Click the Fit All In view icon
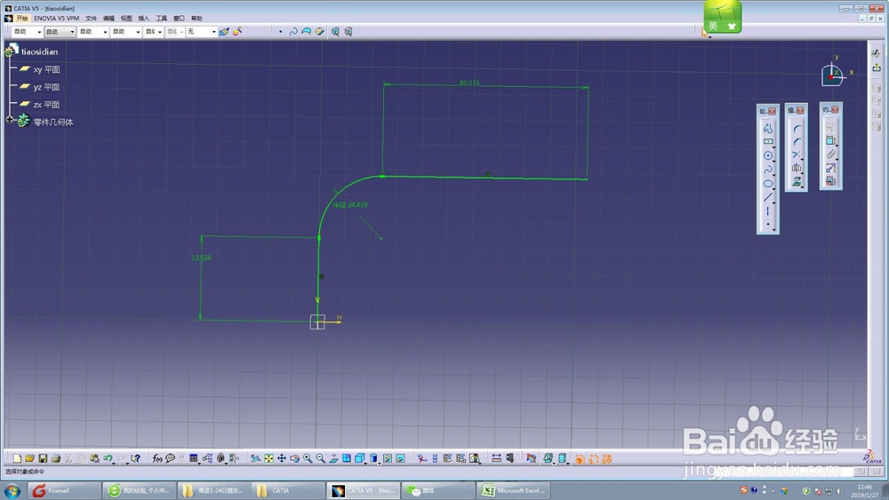Screen dimensions: 889x500 click(x=268, y=458)
